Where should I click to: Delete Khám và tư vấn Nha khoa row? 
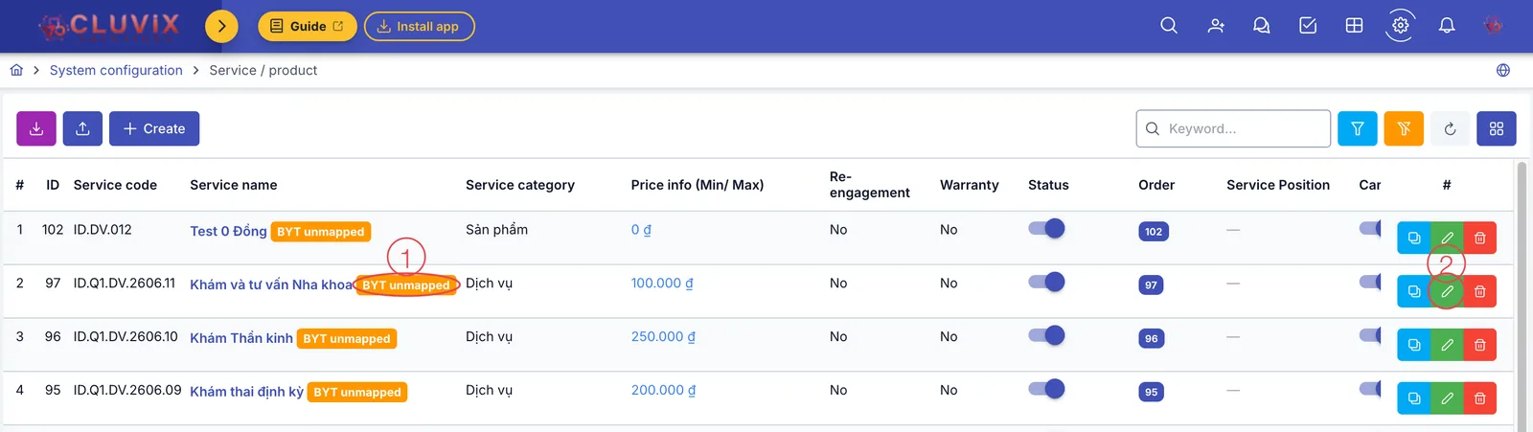pyautogui.click(x=1479, y=291)
